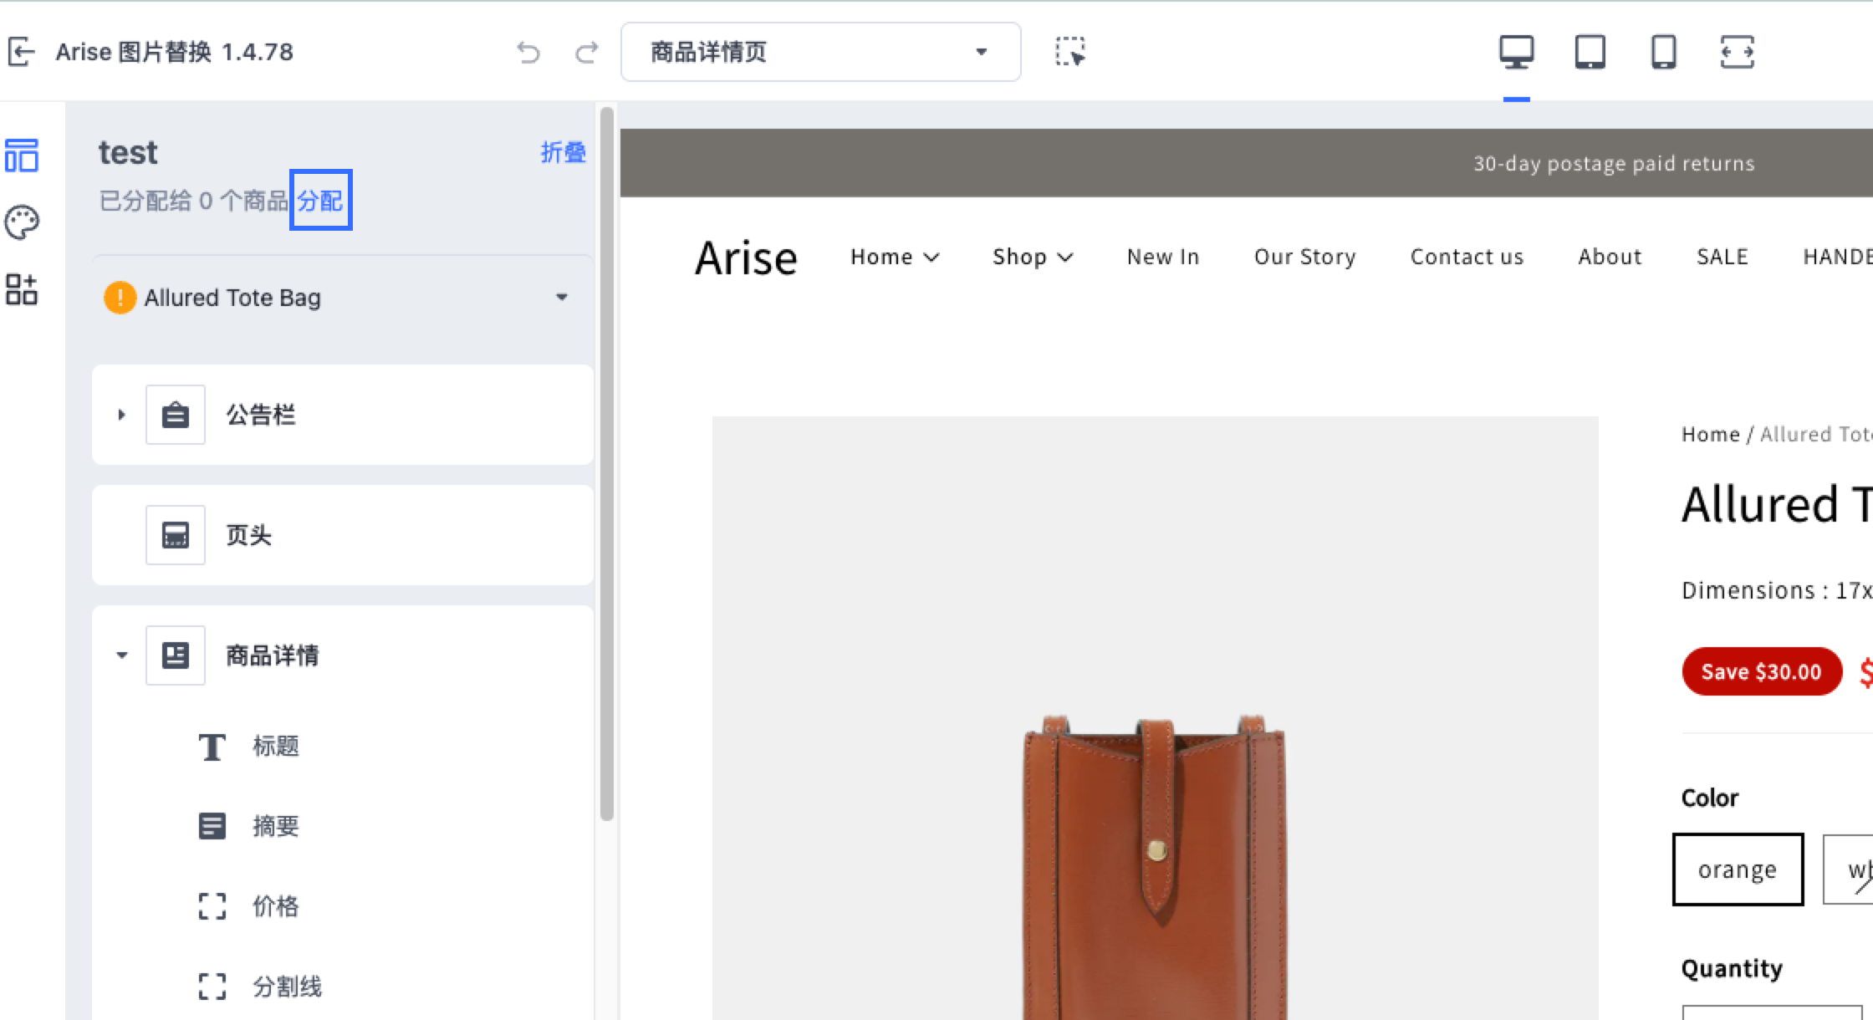The height and width of the screenshot is (1020, 1873).
Task: Switch to mobile phone preview mode
Action: [1663, 52]
